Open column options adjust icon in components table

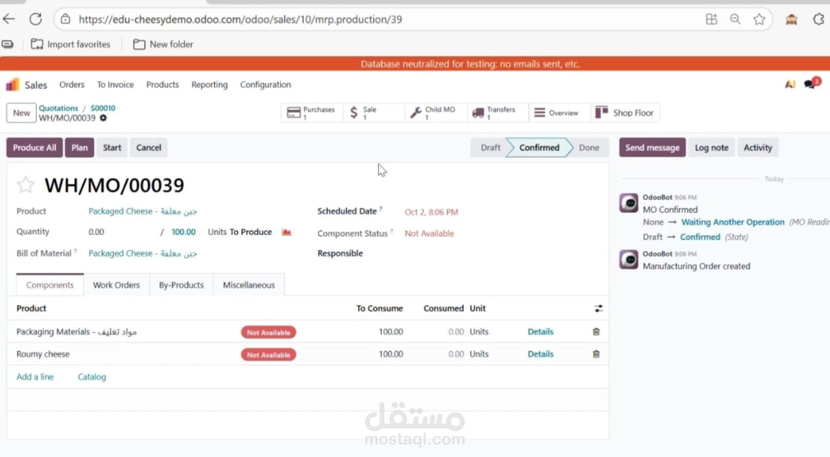click(x=599, y=309)
